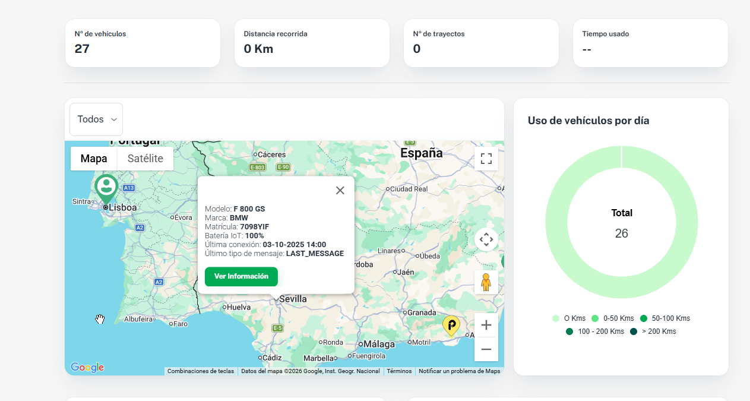Select the Mapa map type

pyautogui.click(x=94, y=159)
